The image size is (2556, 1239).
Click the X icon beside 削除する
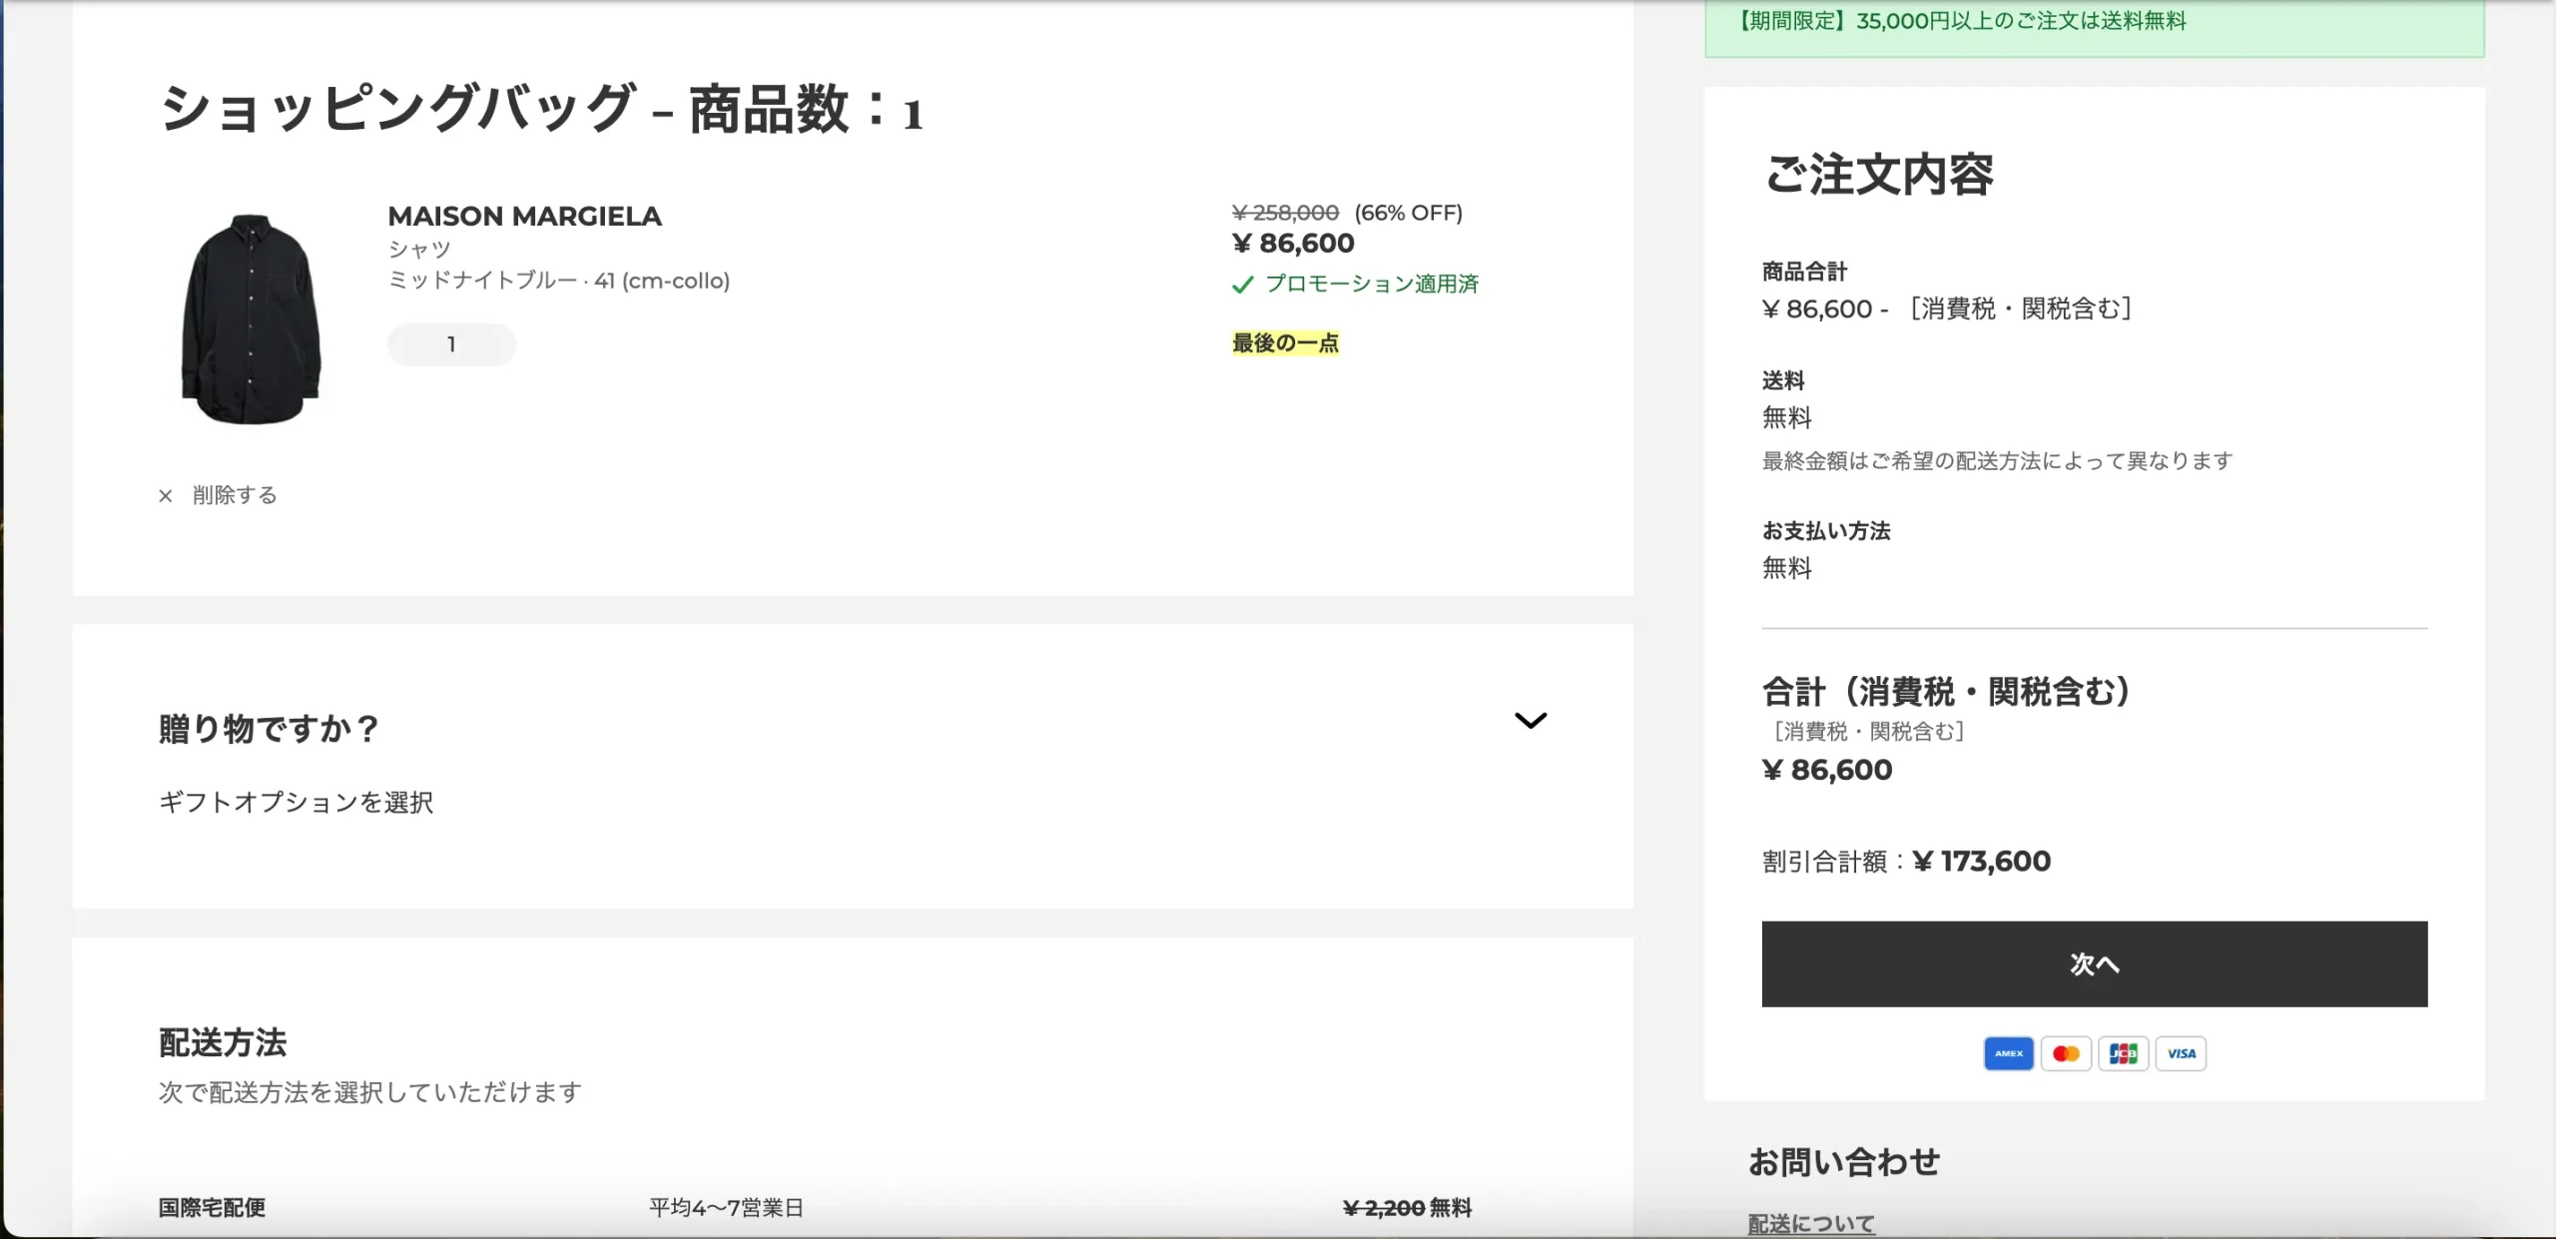(166, 496)
